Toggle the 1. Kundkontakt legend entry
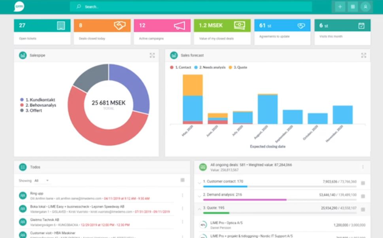The width and height of the screenshot is (383, 238). pyautogui.click(x=38, y=100)
